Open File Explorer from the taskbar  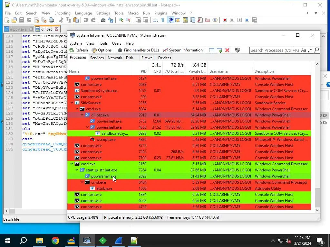click(x=39, y=241)
